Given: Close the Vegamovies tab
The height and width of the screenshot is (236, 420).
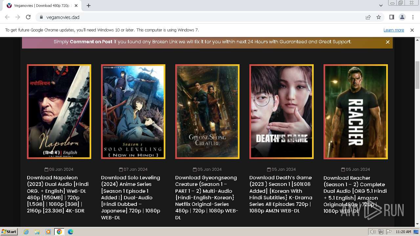Looking at the screenshot, I should click(x=76, y=6).
